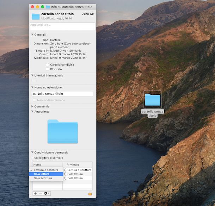This screenshot has width=215, height=206.
Task: Click the minus button to remove a user
Action: pos(40,193)
